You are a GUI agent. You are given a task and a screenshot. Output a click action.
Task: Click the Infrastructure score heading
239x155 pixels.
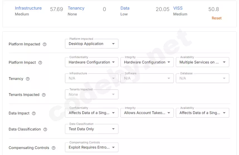coord(28,8)
